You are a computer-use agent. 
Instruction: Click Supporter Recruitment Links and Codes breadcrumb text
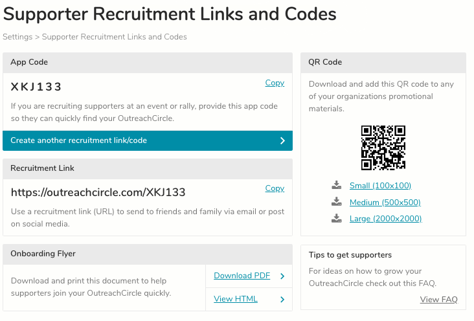point(114,37)
